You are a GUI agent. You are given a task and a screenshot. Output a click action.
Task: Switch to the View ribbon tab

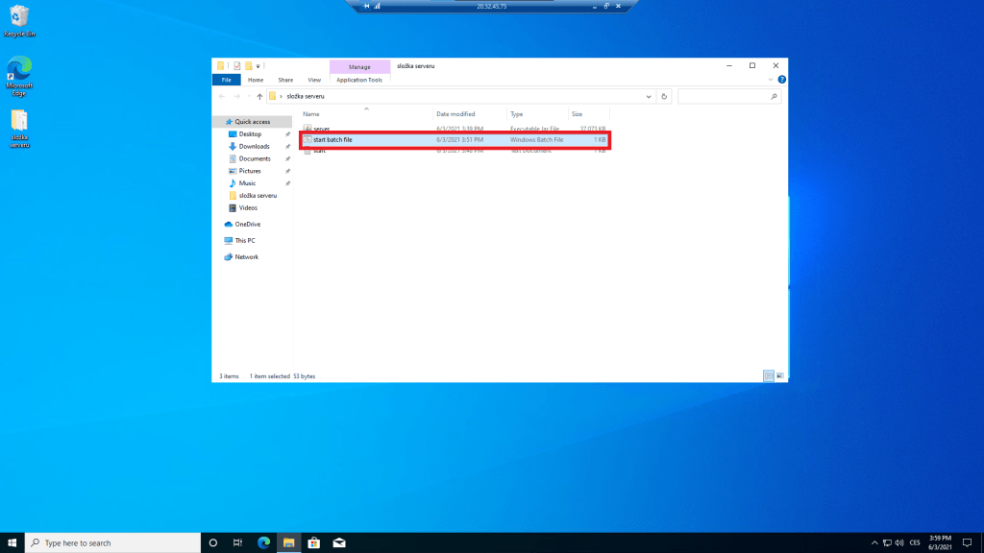314,80
